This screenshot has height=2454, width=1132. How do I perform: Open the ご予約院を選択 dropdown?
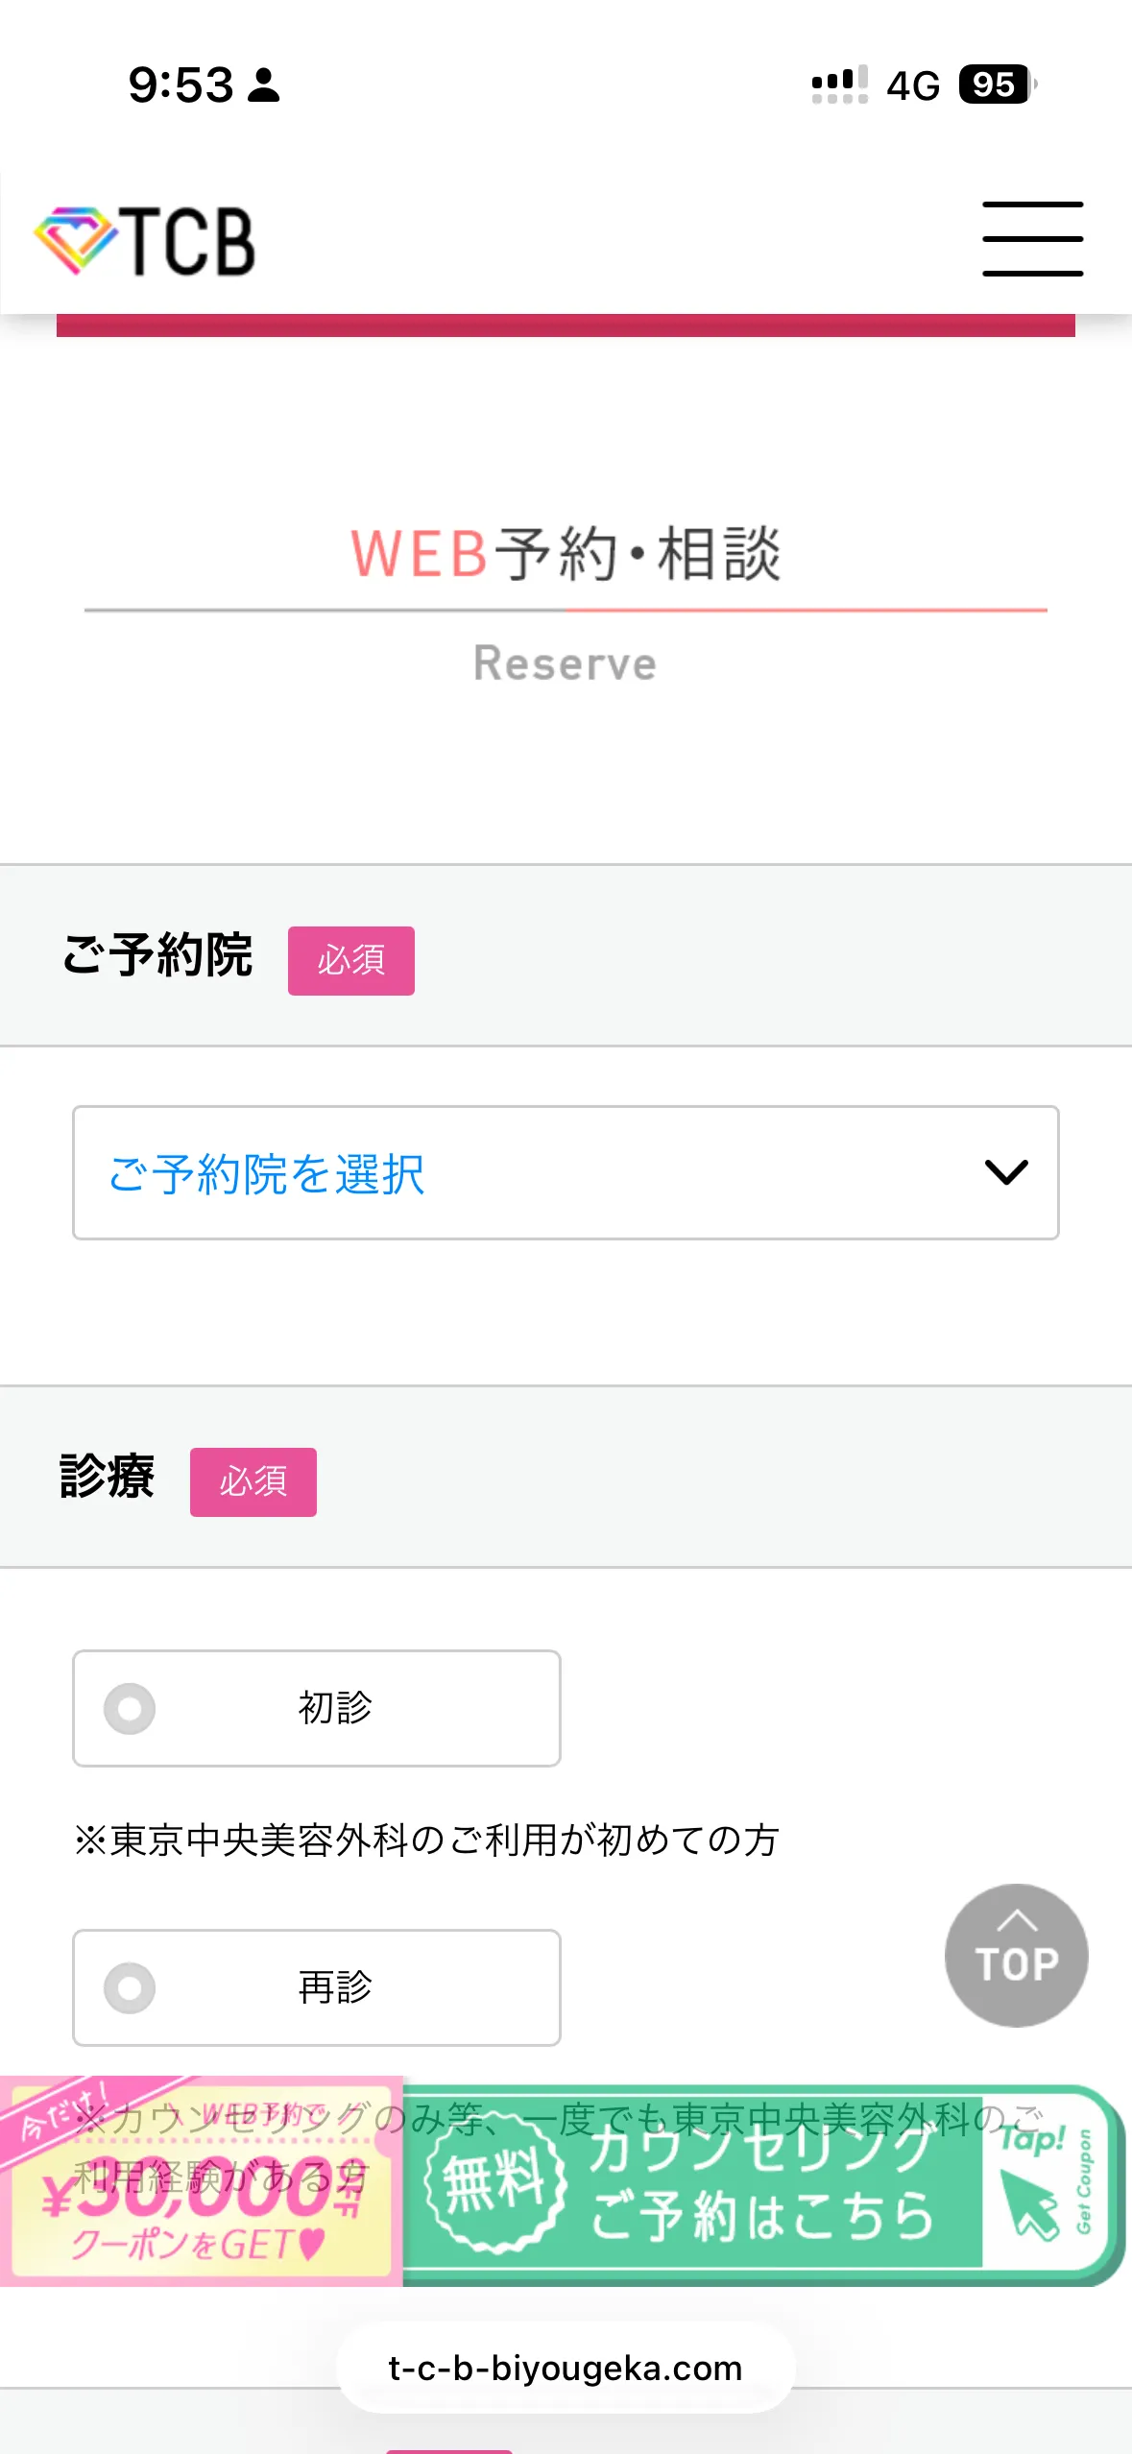[566, 1172]
